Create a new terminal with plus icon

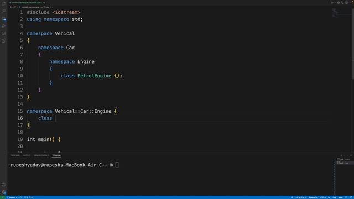point(342,155)
